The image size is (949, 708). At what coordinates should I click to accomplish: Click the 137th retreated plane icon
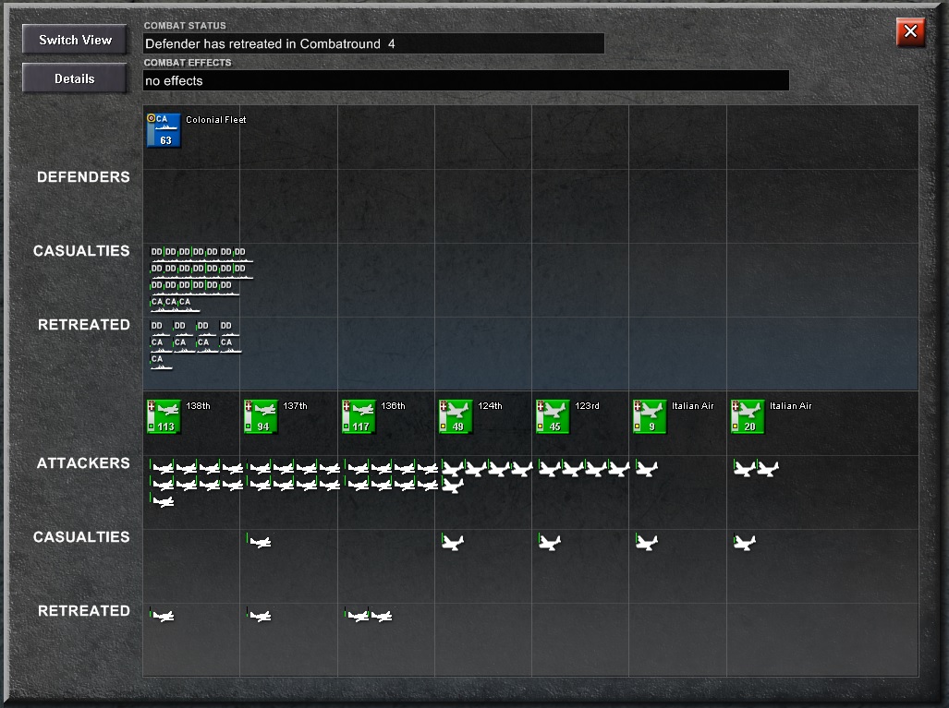click(x=260, y=616)
